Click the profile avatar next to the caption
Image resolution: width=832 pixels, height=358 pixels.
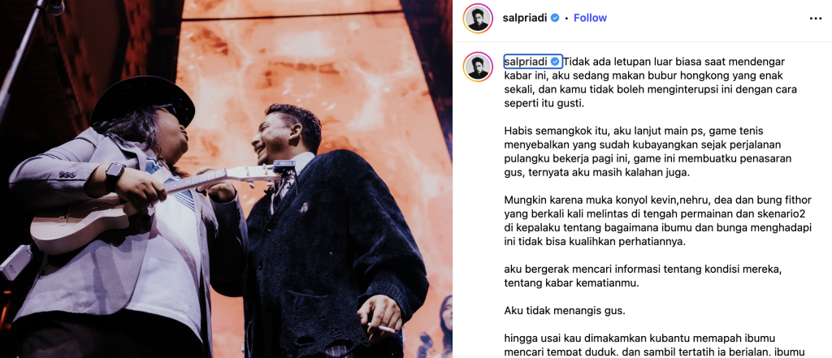point(478,67)
